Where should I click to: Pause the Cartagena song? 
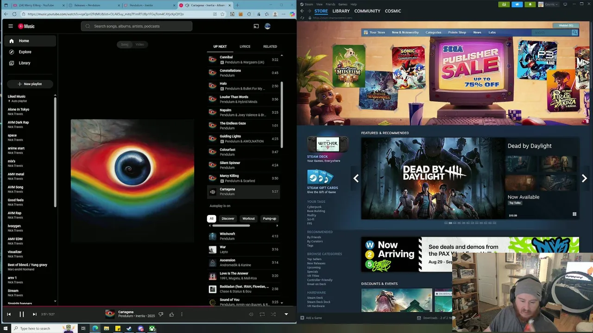(21, 314)
